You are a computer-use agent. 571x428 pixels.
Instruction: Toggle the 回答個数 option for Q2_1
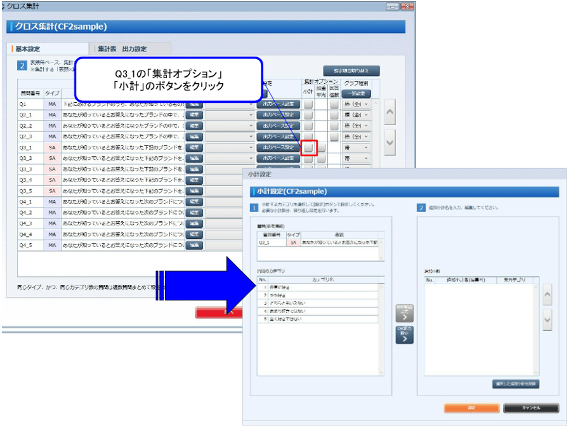[x=334, y=115]
